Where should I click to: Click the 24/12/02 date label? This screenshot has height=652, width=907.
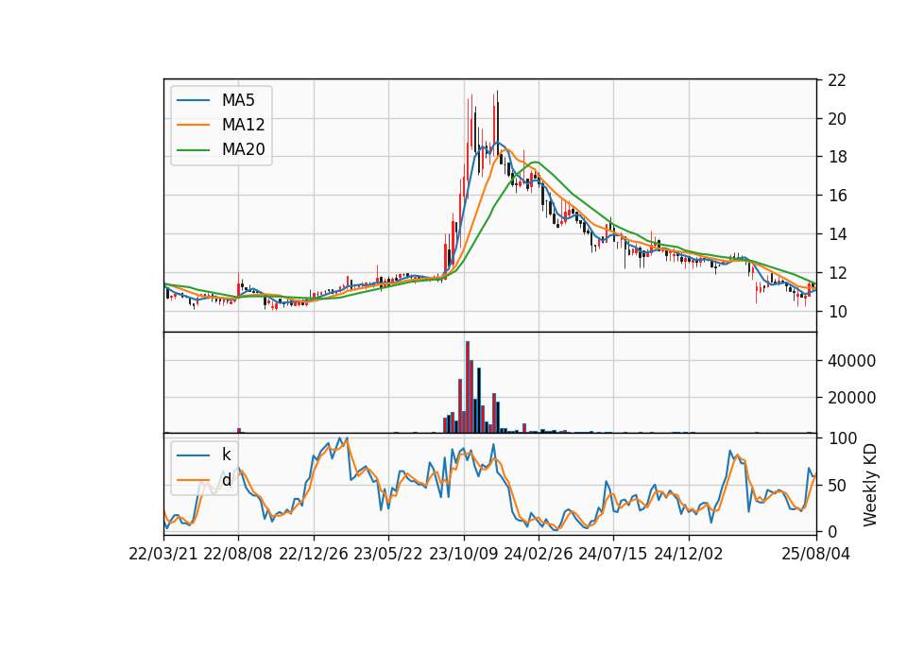click(689, 554)
